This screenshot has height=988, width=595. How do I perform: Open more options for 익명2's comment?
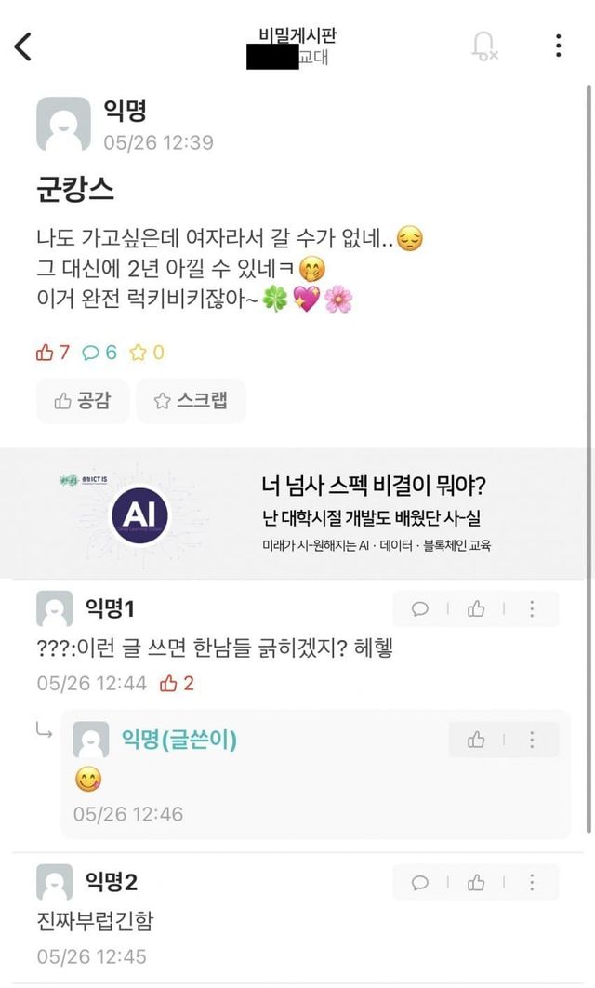532,882
